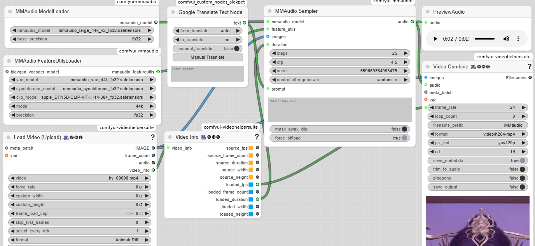
Task: Collapse the Video Info node via its title dot
Action: pyautogui.click(x=170, y=137)
